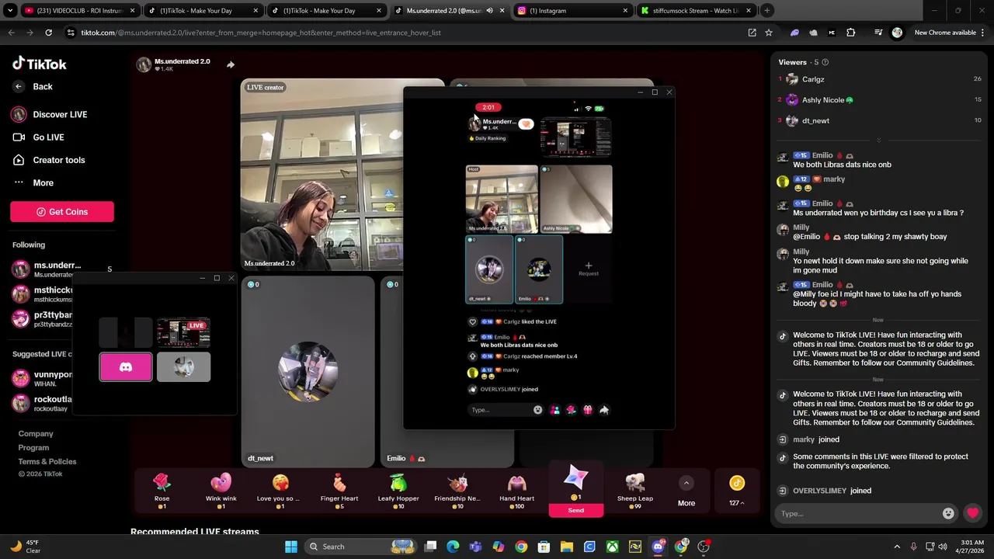Tap the heart like button in chat
Screen dimensions: 994x559
[972, 513]
